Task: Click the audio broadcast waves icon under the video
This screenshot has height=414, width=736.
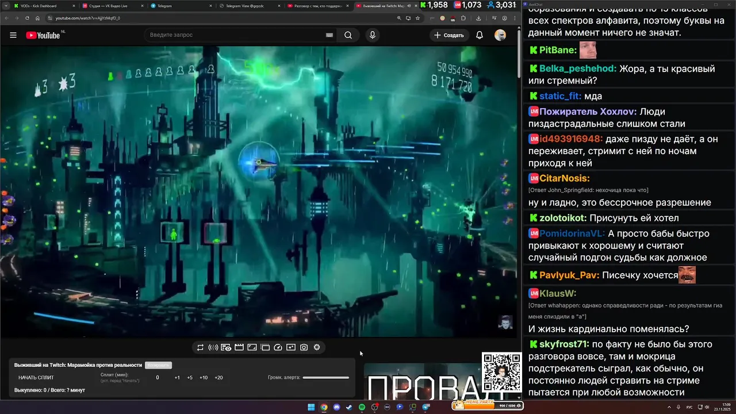Action: coord(213,347)
